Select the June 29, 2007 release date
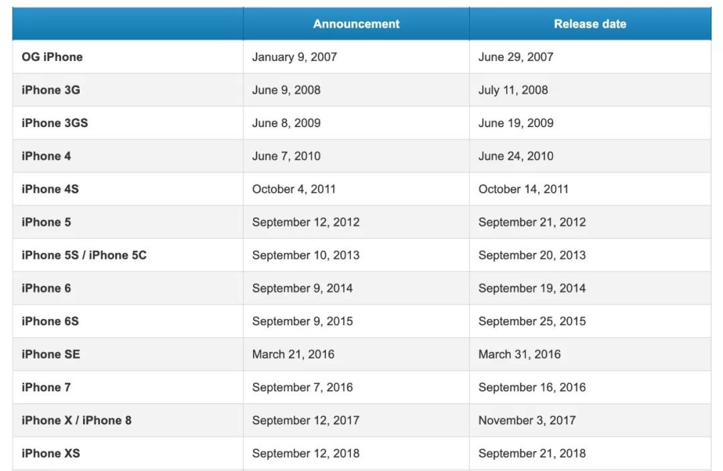Screen dimensions: 723x471 (516, 57)
